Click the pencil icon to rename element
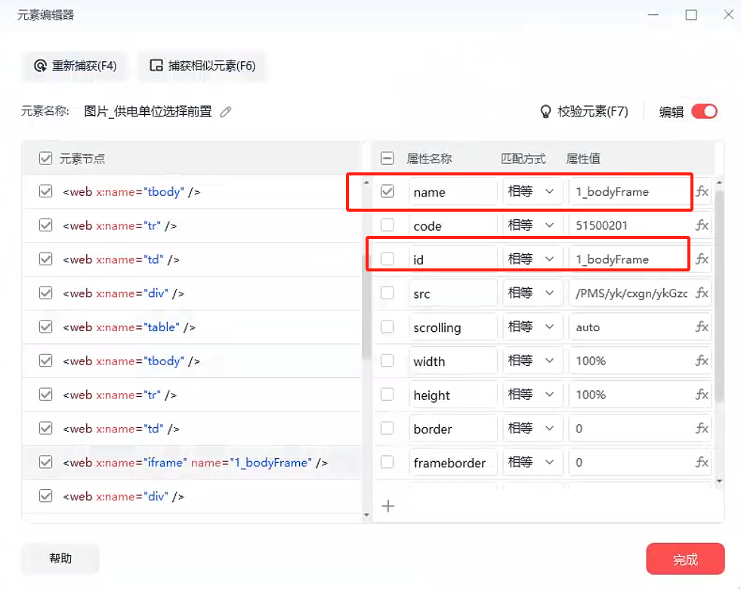This screenshot has height=589, width=741. click(x=225, y=112)
